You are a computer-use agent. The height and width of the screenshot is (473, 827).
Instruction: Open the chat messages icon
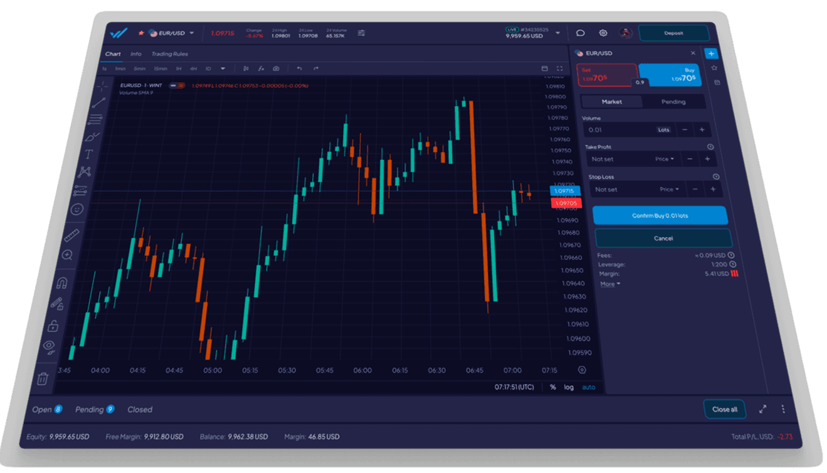click(581, 33)
